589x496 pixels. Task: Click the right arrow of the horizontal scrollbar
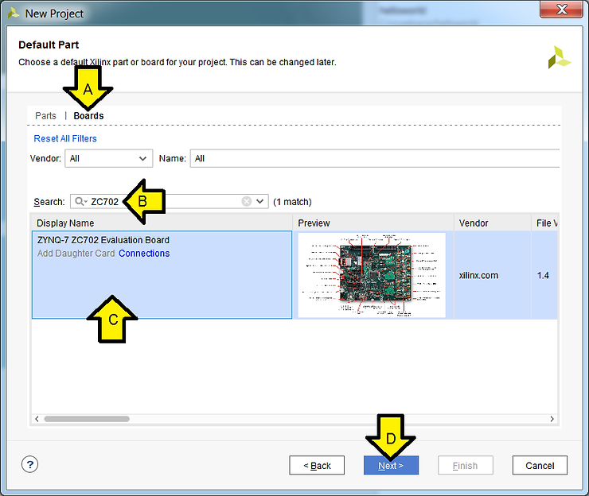(x=552, y=419)
